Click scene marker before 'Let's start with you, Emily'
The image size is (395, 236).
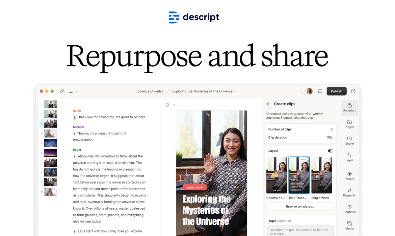(75, 231)
